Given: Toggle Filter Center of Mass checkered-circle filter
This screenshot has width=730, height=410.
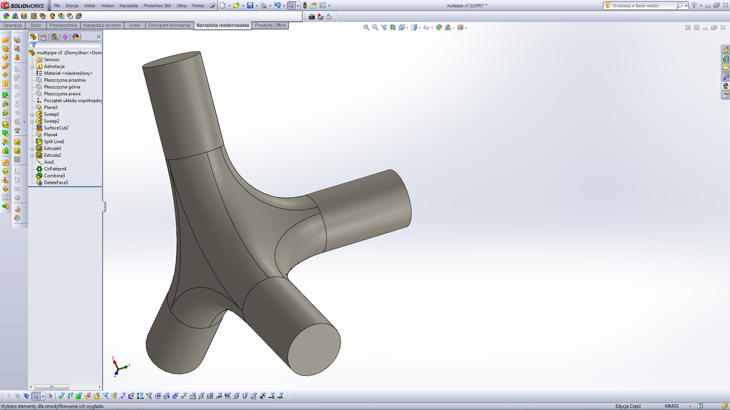Looking at the screenshot, I should [263, 396].
